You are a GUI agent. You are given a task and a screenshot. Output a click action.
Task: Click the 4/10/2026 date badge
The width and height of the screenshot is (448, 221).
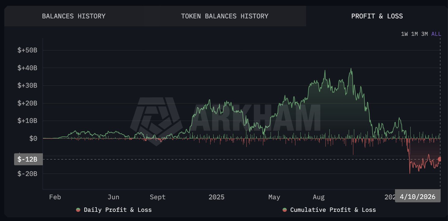pyautogui.click(x=418, y=197)
